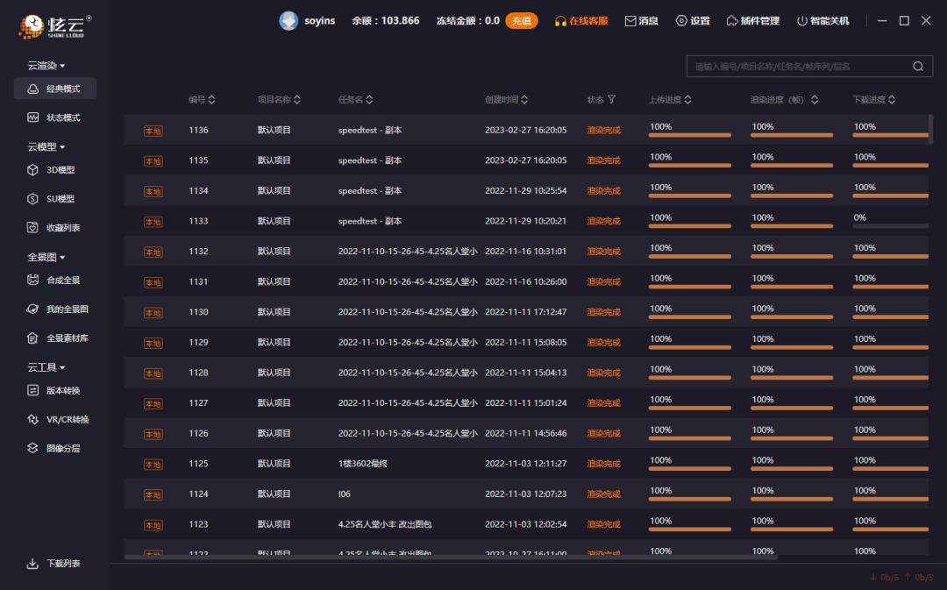Click the 余额：103.866 balance text

pos(385,20)
